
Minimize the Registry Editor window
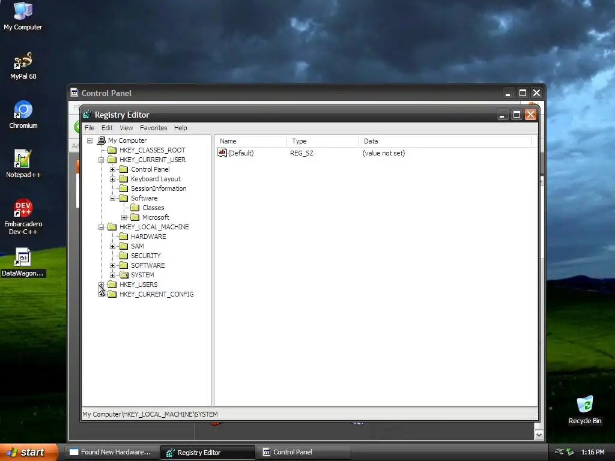503,115
